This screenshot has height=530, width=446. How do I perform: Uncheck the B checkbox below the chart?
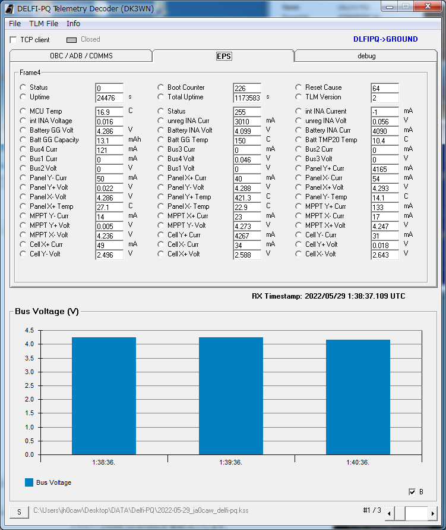pos(412,492)
